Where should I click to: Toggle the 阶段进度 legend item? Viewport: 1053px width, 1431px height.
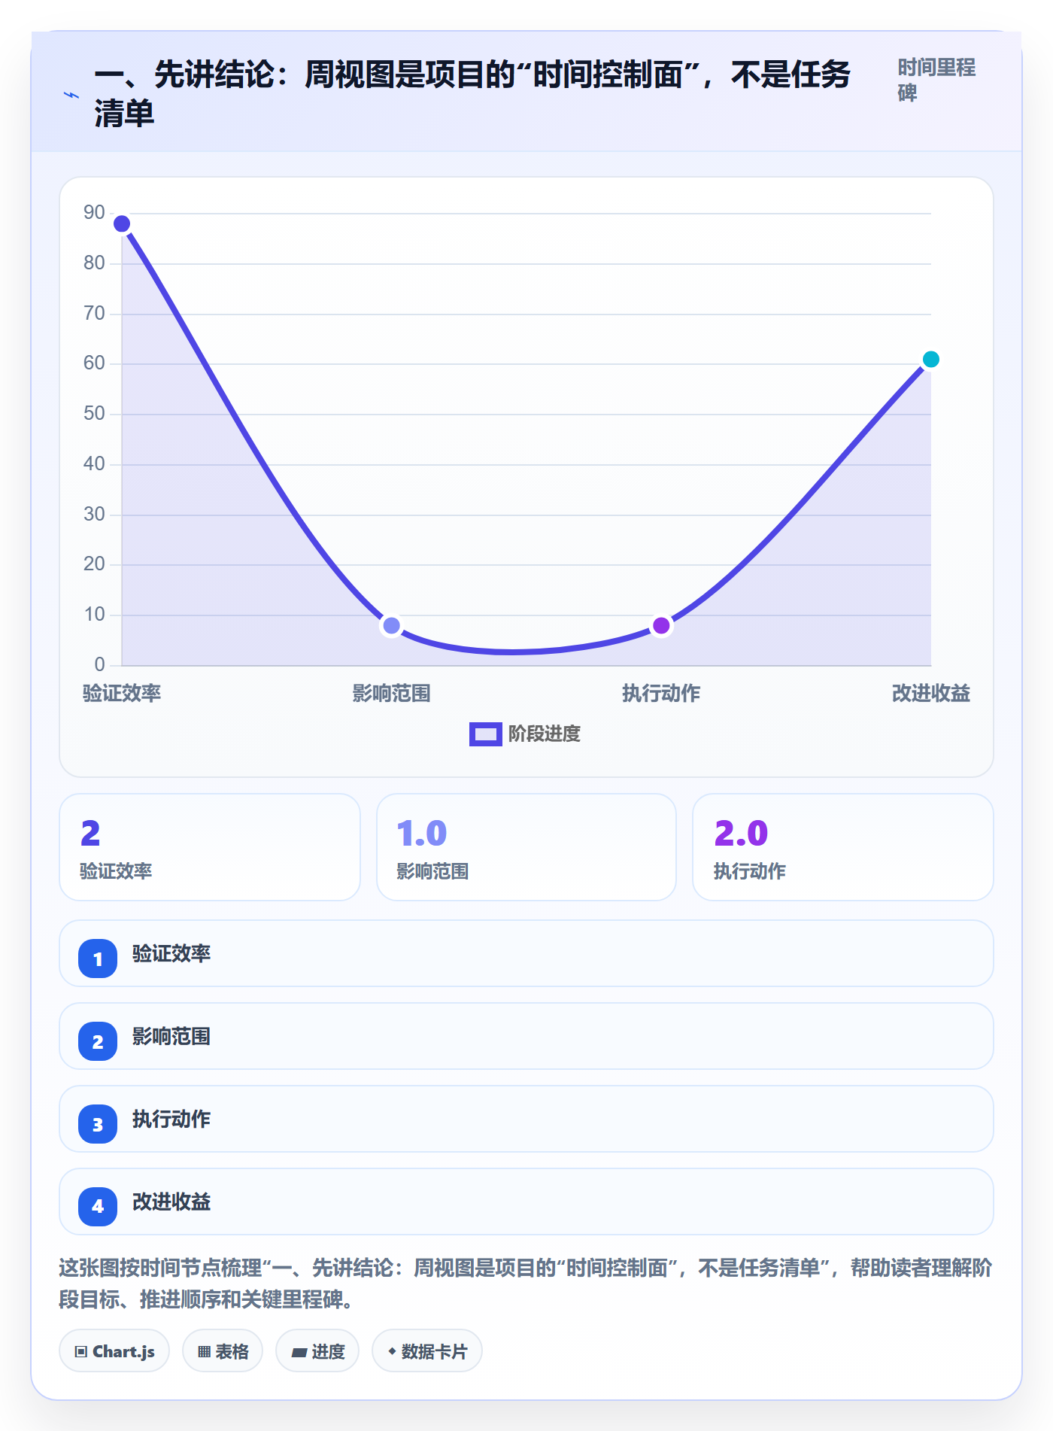pyautogui.click(x=524, y=734)
